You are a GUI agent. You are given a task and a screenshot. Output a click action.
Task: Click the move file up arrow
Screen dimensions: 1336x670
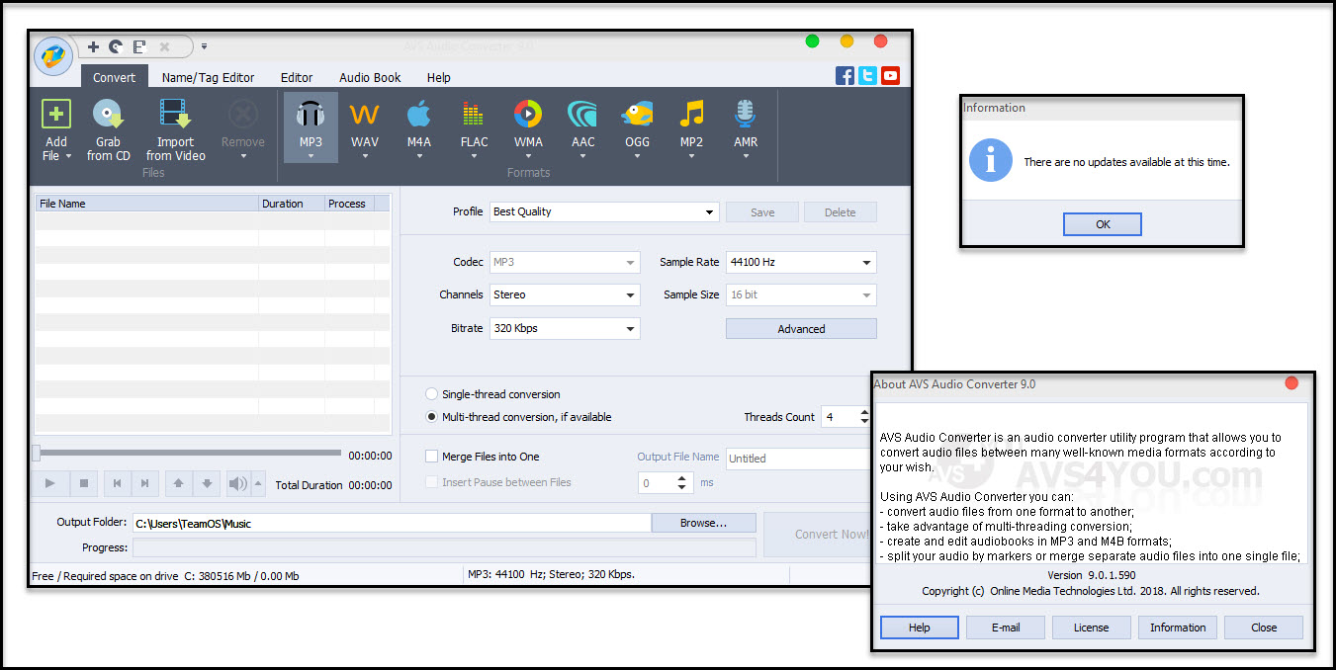tap(178, 483)
